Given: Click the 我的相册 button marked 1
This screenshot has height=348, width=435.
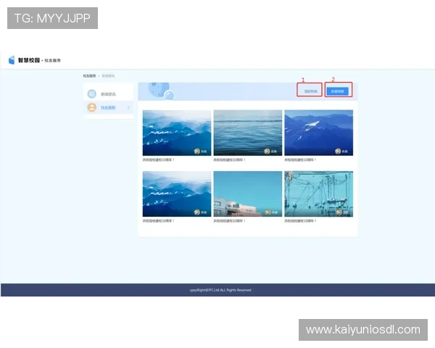Looking at the screenshot, I should pos(310,91).
